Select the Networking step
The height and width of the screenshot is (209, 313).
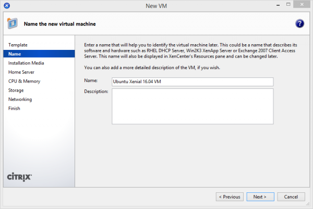point(20,99)
